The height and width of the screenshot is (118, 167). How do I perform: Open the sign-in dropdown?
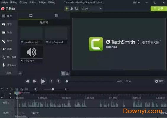pyautogui.click(x=136, y=3)
